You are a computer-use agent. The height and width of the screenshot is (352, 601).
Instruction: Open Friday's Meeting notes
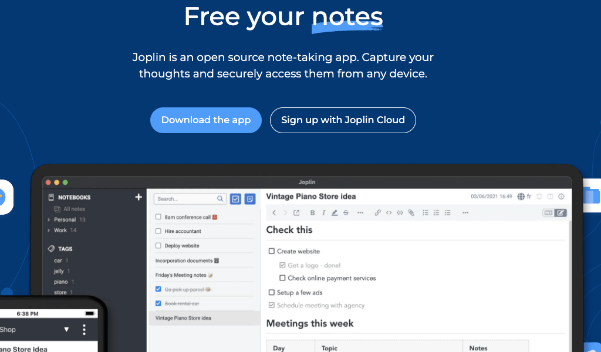coord(184,275)
